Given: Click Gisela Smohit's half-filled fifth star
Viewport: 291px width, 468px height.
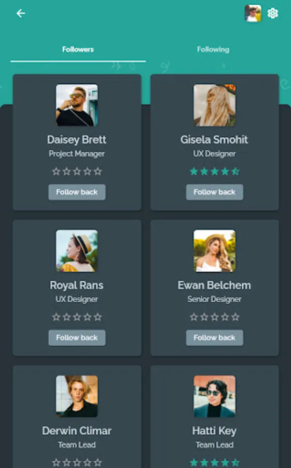Looking at the screenshot, I should click(235, 171).
